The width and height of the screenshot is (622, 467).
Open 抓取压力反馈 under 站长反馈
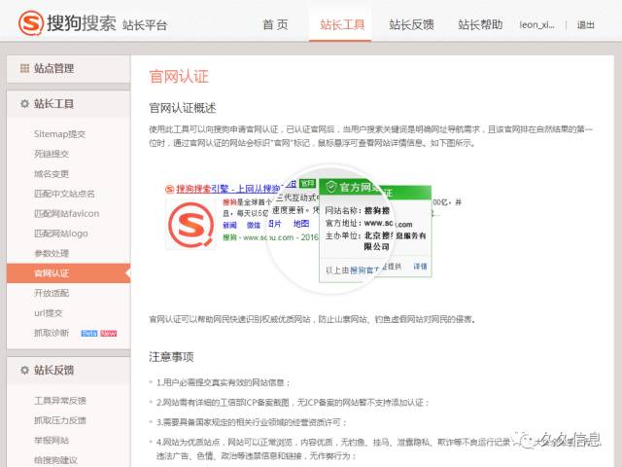click(x=60, y=420)
